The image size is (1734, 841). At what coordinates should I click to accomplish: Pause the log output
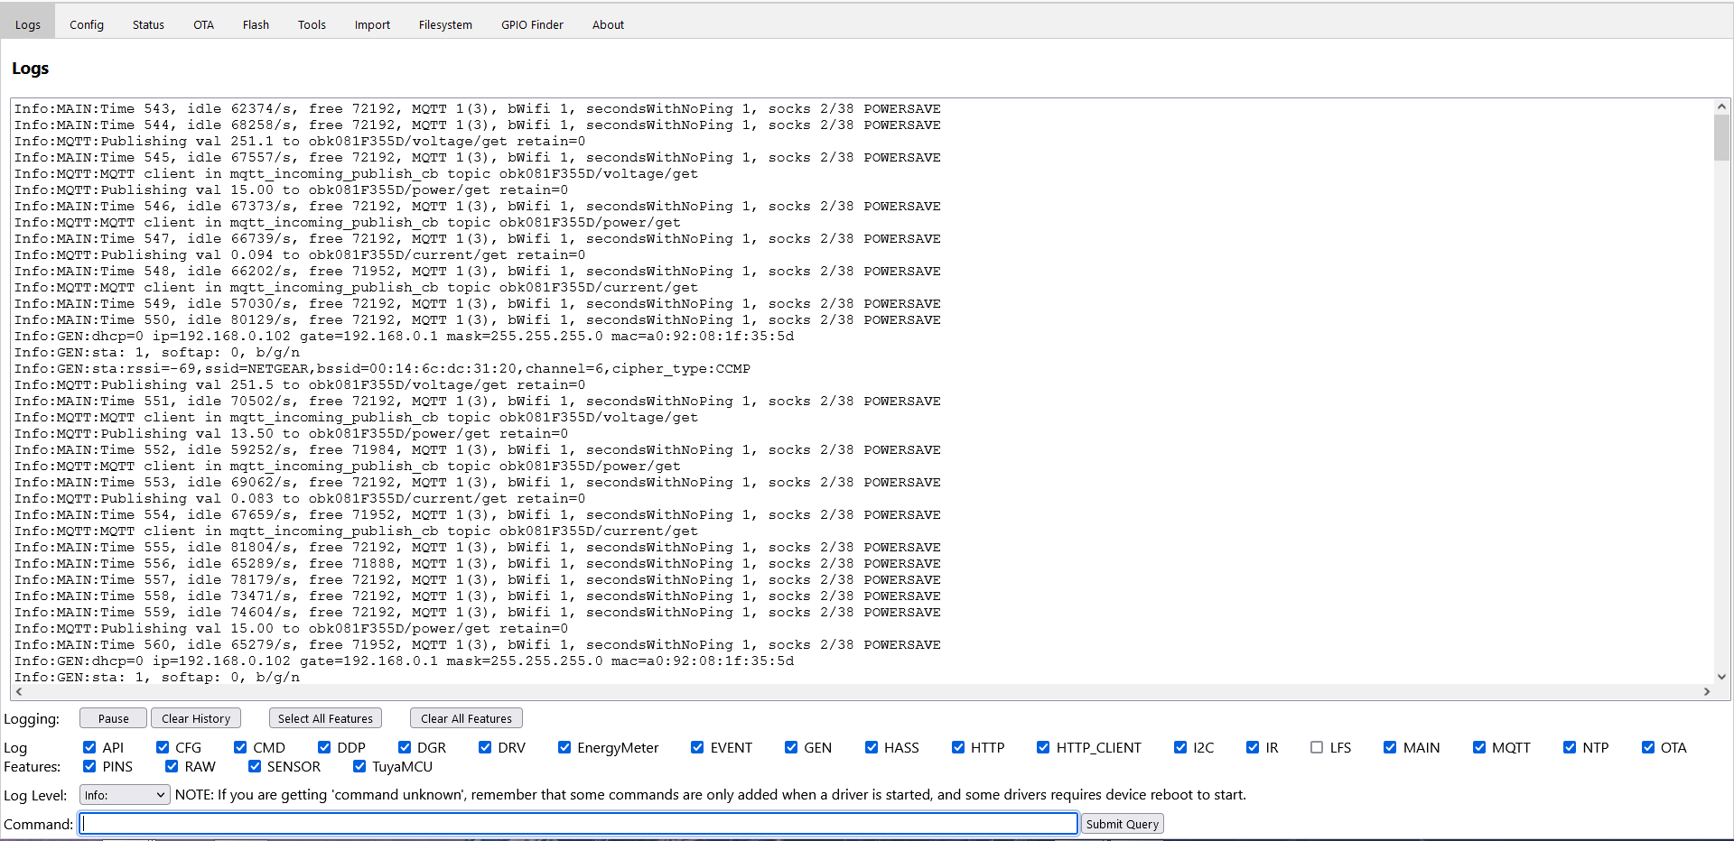(x=112, y=718)
